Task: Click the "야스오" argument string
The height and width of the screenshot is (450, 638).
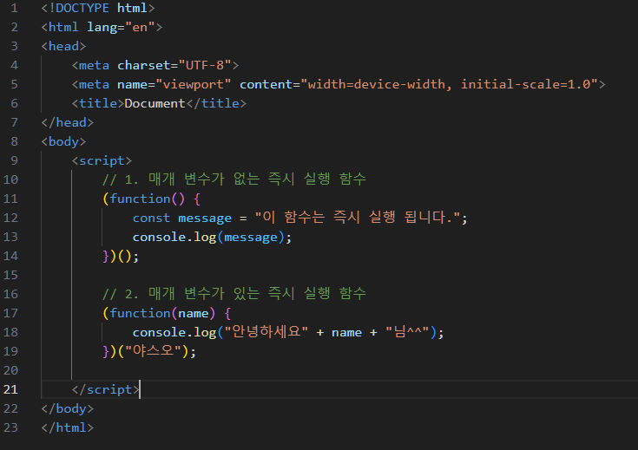Action: 153,351
